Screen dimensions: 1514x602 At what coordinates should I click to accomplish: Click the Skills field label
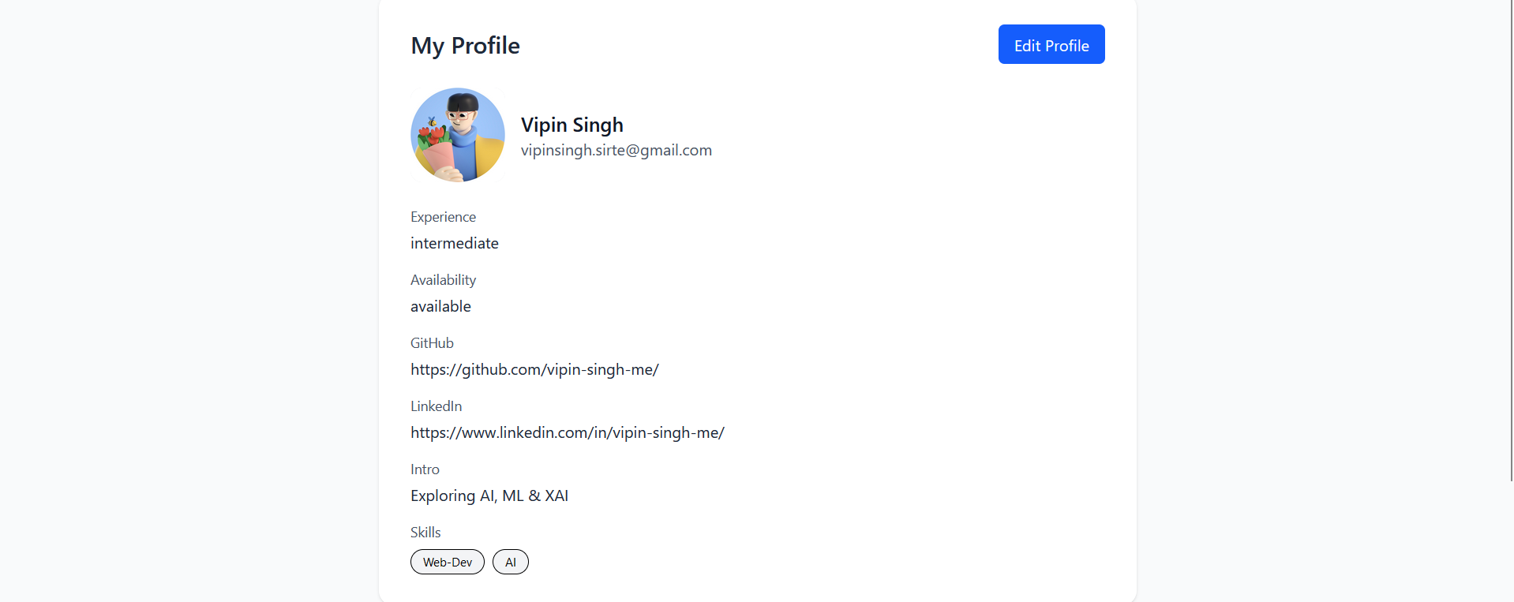[x=425, y=533]
